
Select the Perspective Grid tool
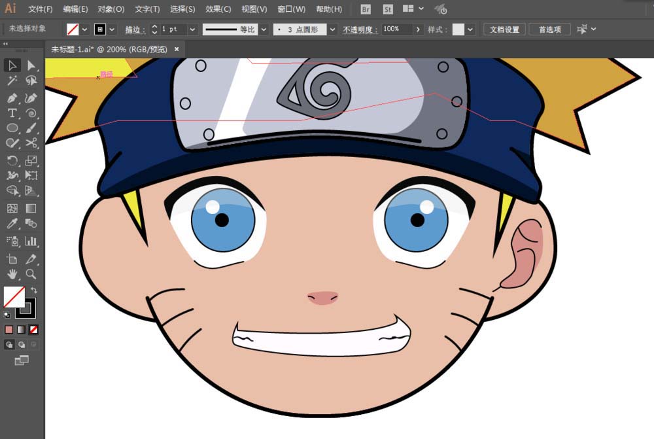click(x=31, y=190)
